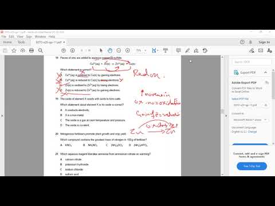
Task: Open the Window menu
Action: click(x=40, y=37)
